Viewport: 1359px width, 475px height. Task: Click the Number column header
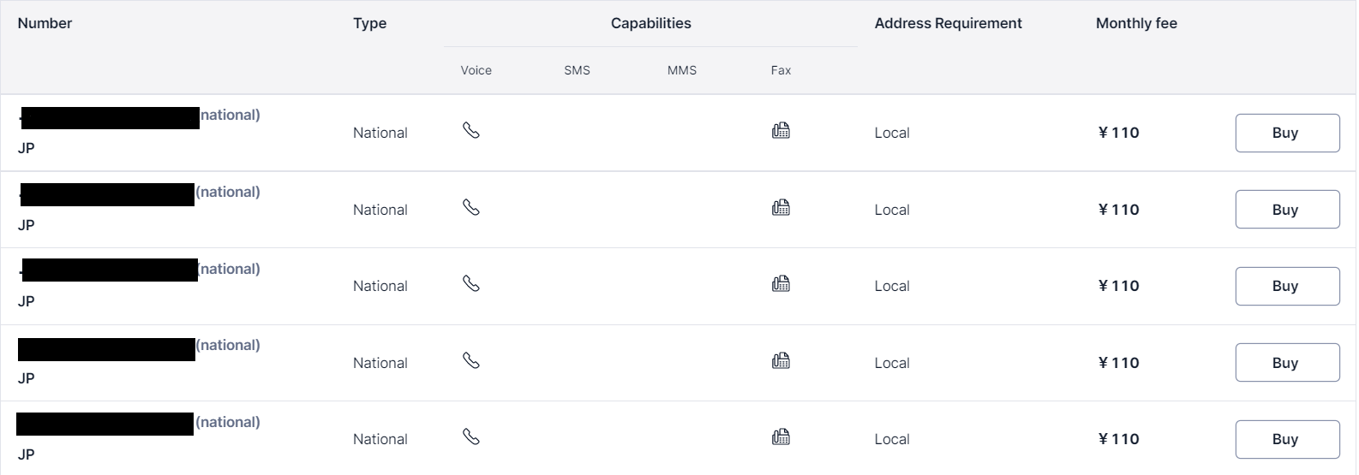point(45,23)
